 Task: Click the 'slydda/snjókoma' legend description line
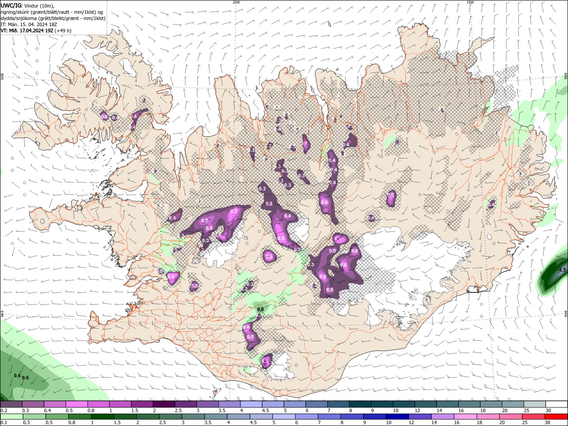53,18
